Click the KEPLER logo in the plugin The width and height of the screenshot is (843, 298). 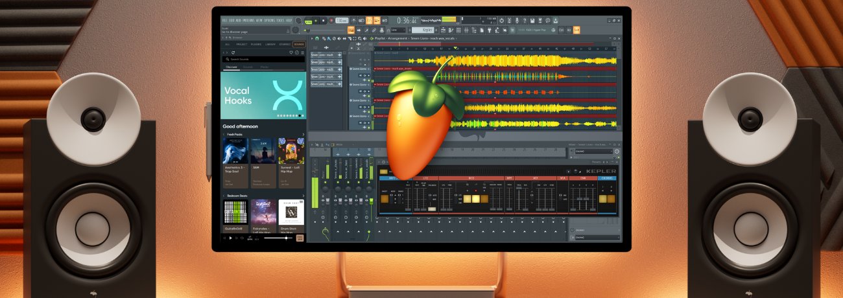(601, 171)
